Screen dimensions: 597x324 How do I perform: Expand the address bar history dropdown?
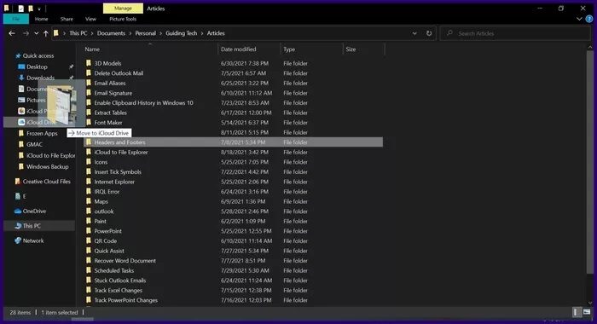(x=414, y=33)
